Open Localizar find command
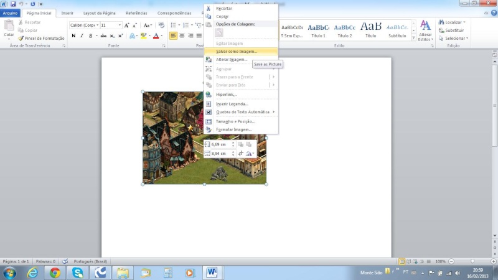Image resolution: width=498 pixels, height=280 pixels. (x=452, y=22)
